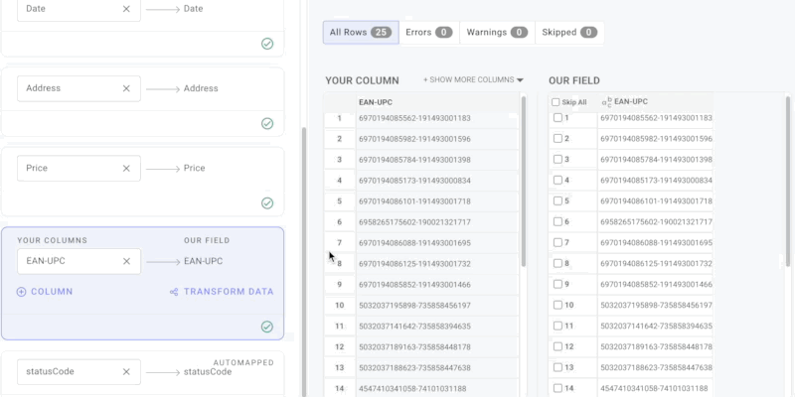Viewport: 795px width, 397px height.
Task: Clear the statusCode column mapping
Action: (x=126, y=372)
